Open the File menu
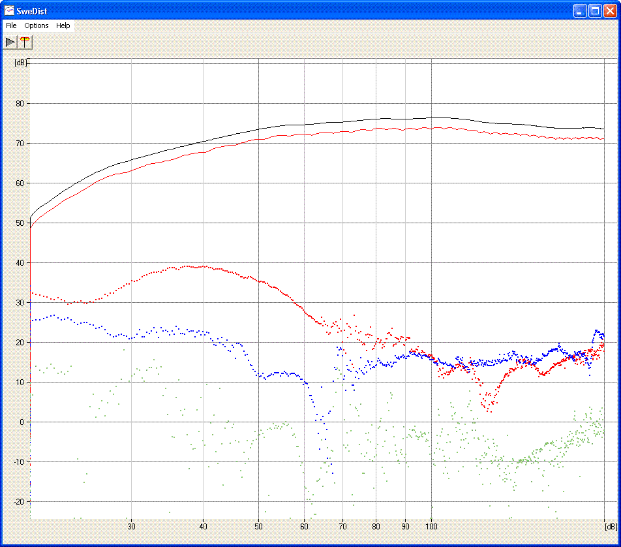The image size is (621, 547). click(x=11, y=25)
